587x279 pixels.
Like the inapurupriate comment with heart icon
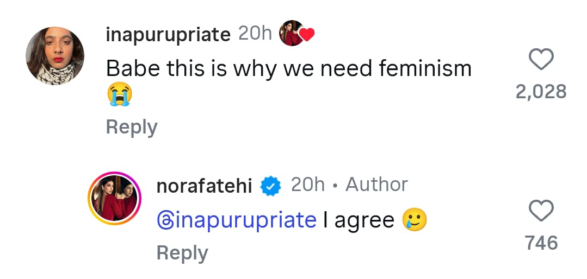point(541,59)
